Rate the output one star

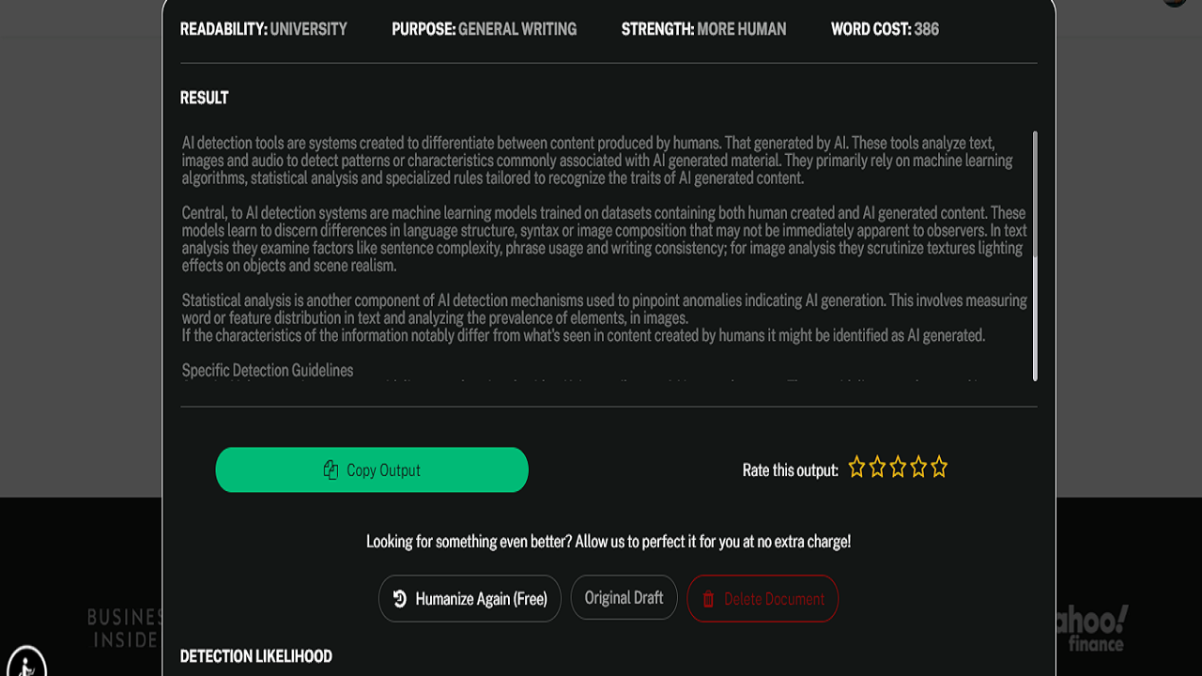coord(856,468)
